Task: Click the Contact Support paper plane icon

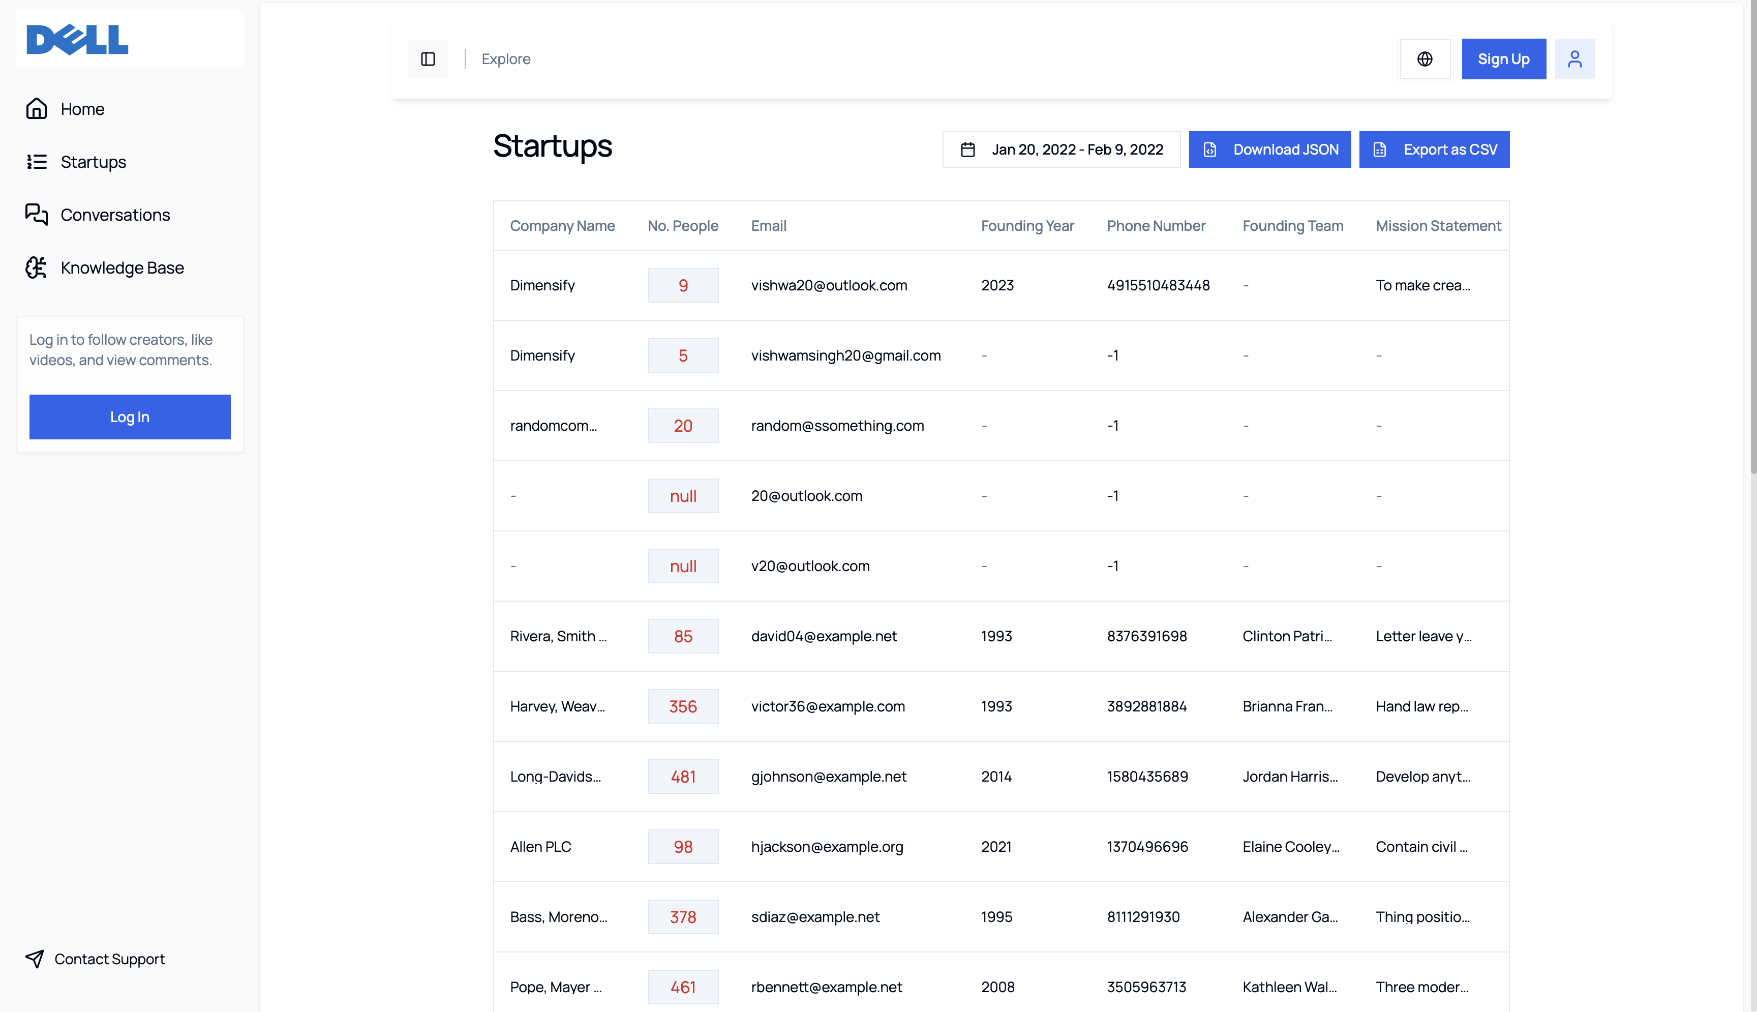Action: click(35, 959)
